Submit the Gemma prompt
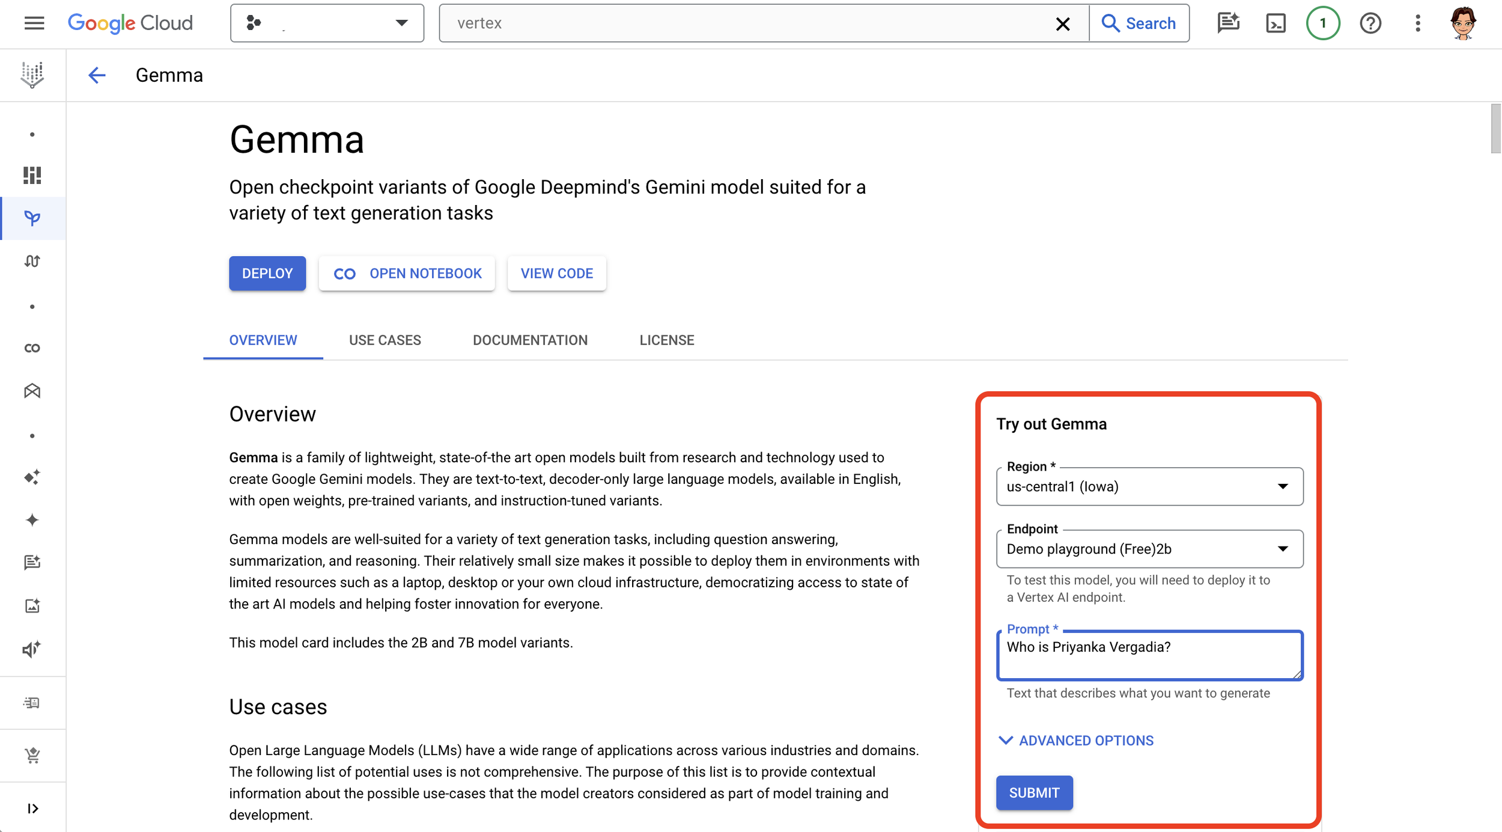 1034,792
